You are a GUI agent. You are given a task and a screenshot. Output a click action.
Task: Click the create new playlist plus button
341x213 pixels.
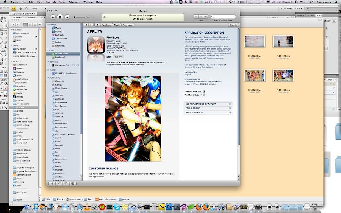52,183
